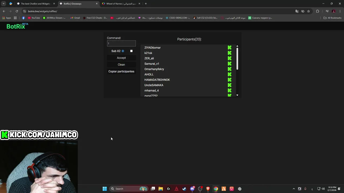The height and width of the screenshot is (193, 344).
Task: Open Logitech G HUB from the taskbar
Action: pyautogui.click(x=169, y=189)
